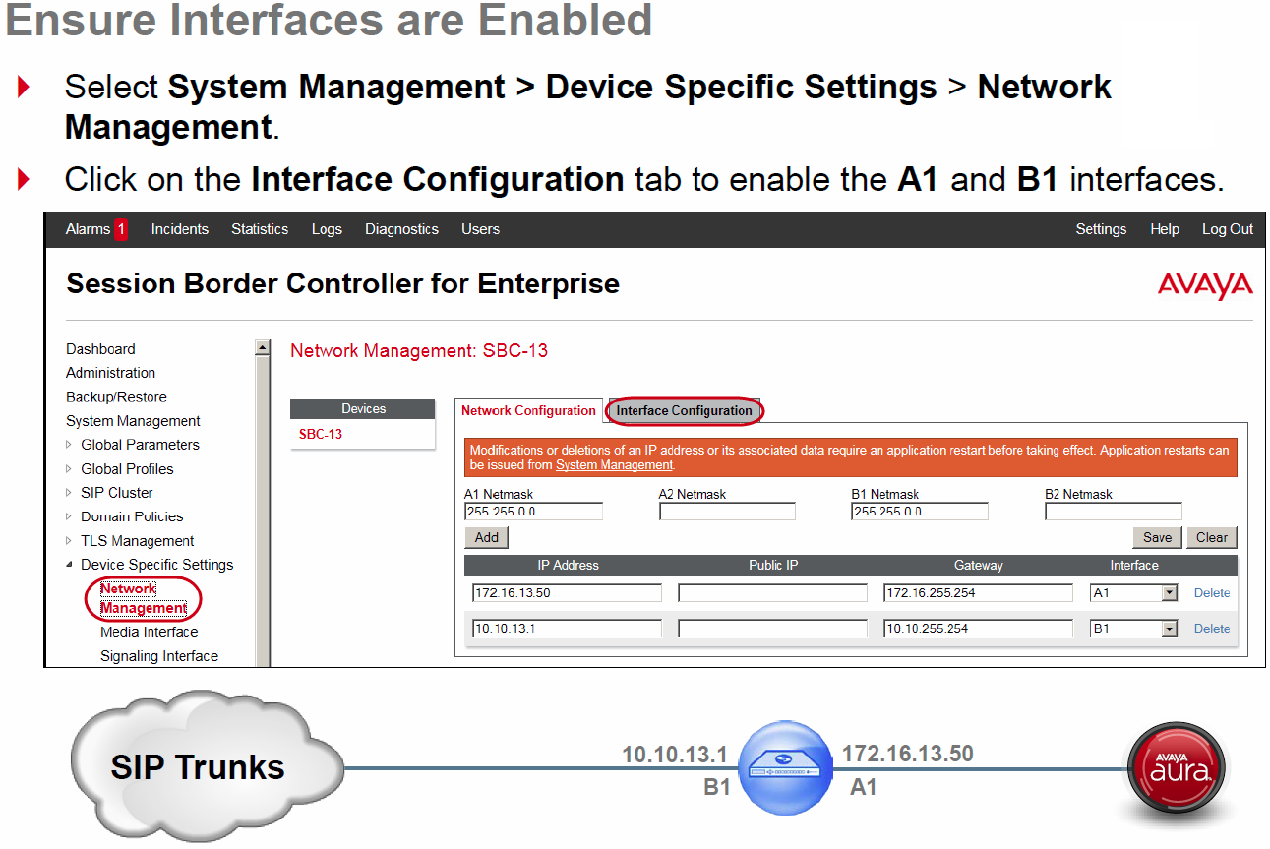
Task: Open Administration in the sidebar
Action: (x=110, y=373)
